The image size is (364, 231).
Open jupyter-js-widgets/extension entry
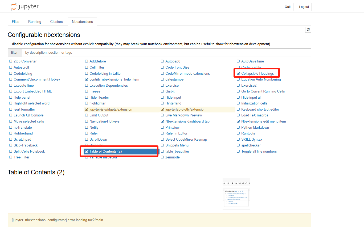(x=111, y=110)
